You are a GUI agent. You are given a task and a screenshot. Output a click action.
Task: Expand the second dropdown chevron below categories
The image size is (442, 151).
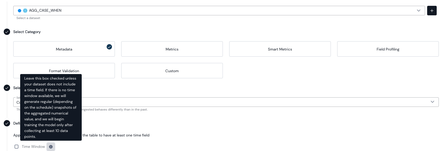pos(432,102)
